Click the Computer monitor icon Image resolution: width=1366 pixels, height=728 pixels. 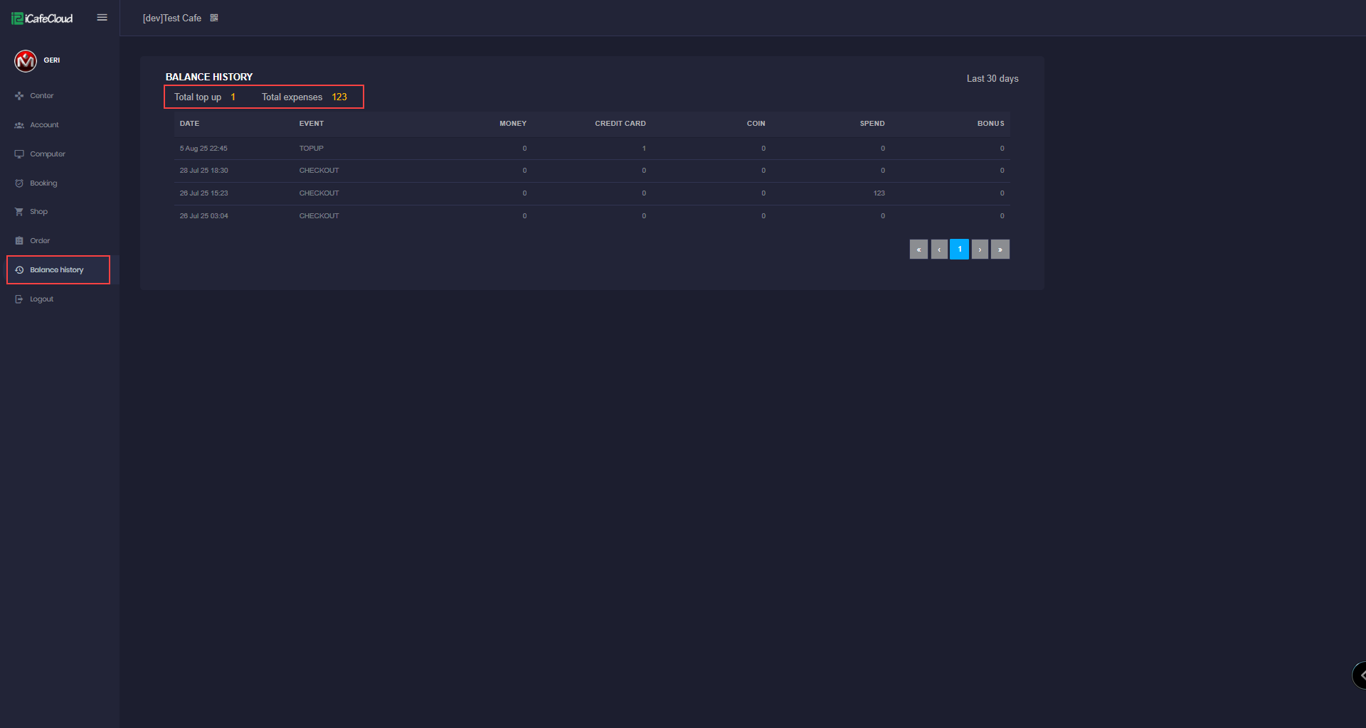(19, 154)
